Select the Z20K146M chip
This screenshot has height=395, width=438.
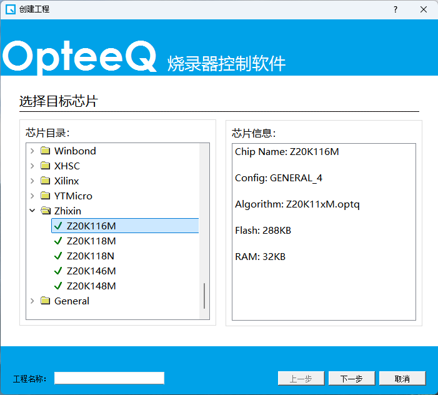coord(91,271)
